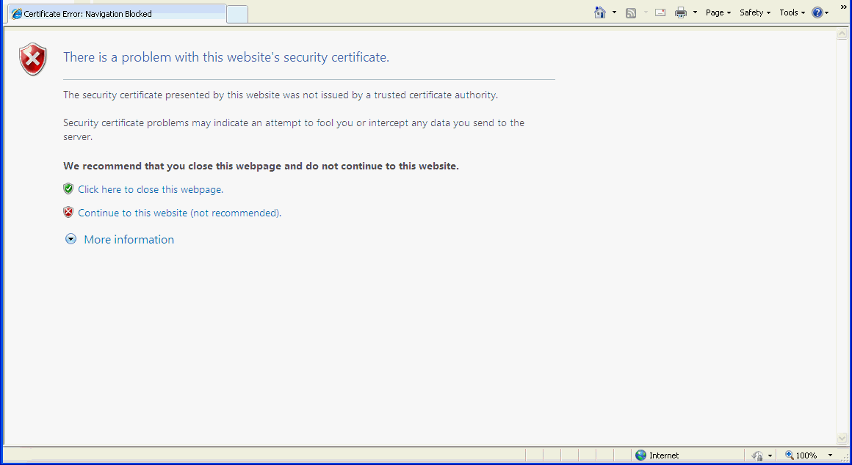852x465 pixels.
Task: Click the red shield error icon
Action: click(33, 59)
